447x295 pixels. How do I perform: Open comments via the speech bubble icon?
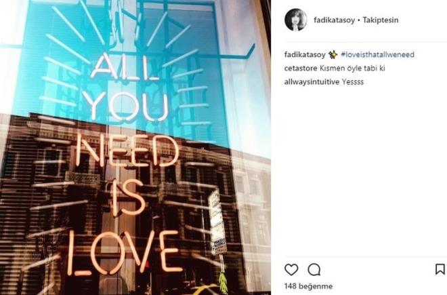tap(314, 270)
